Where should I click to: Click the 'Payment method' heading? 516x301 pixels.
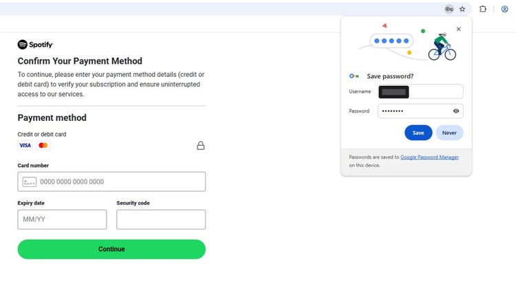[52, 118]
